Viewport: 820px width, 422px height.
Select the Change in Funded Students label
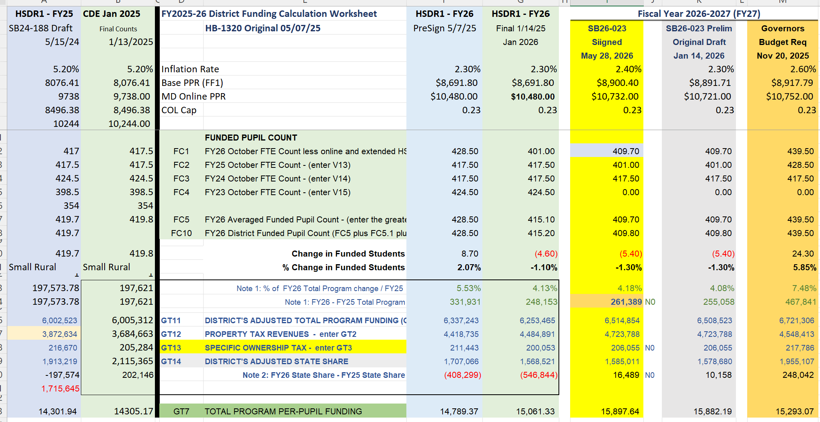tap(348, 254)
